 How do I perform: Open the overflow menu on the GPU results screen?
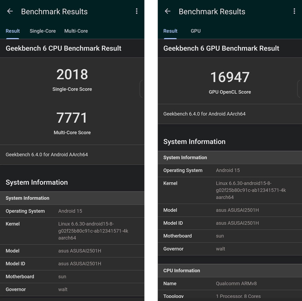coord(294,11)
